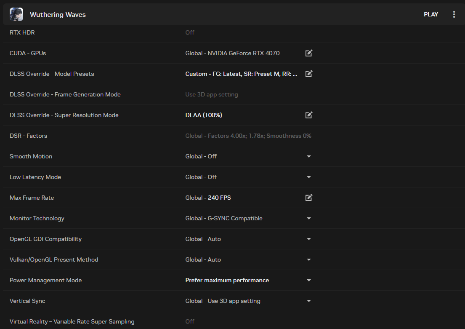Click the Virtual Reality Super Sampling Off value
This screenshot has width=465, height=329.
coord(190,321)
